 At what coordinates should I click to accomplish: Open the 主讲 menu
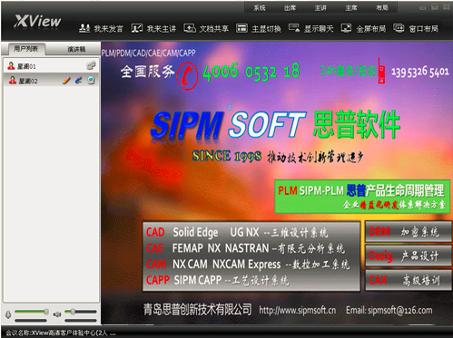pyautogui.click(x=320, y=8)
